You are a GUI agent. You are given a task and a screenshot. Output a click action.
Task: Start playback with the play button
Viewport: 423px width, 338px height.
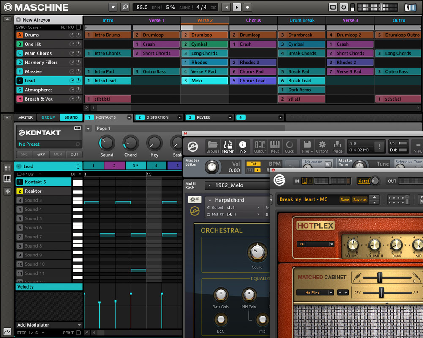237,7
